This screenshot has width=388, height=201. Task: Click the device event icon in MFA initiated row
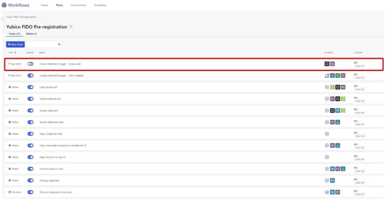327,75
